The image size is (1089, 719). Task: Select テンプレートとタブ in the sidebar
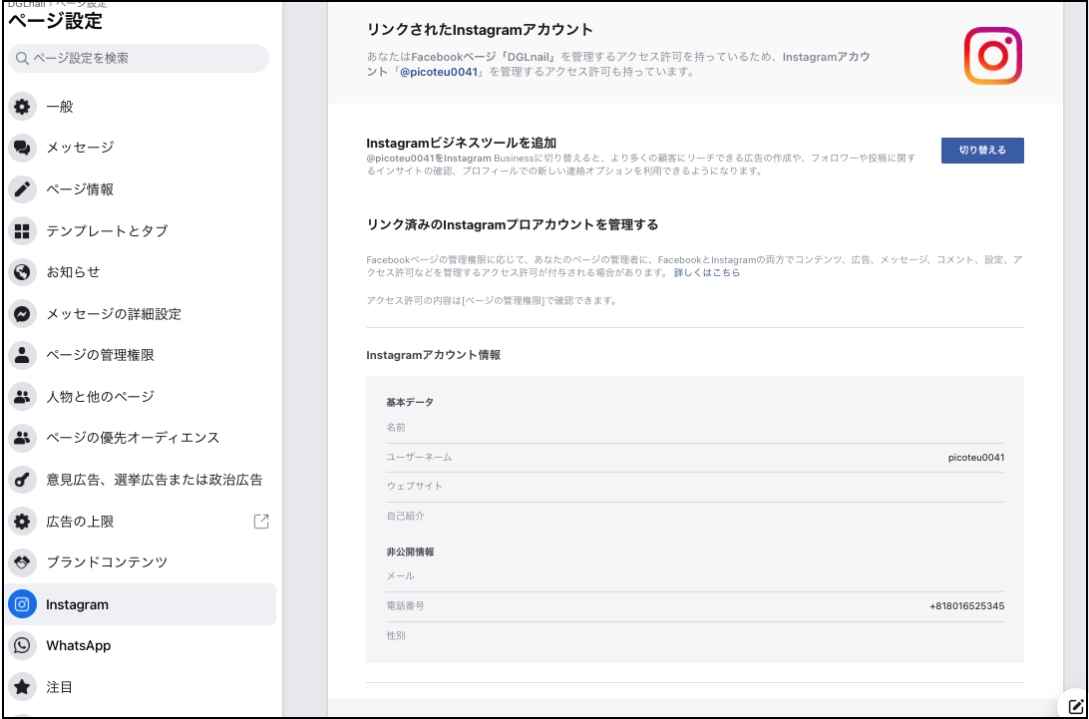click(141, 230)
